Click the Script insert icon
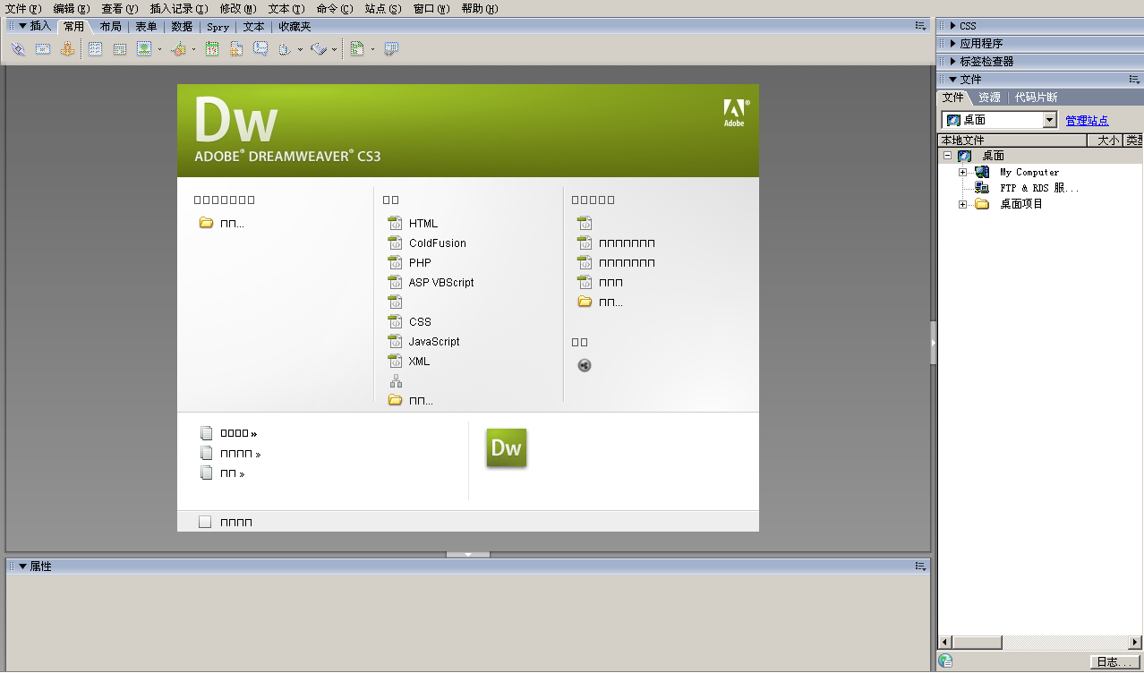 pos(319,49)
